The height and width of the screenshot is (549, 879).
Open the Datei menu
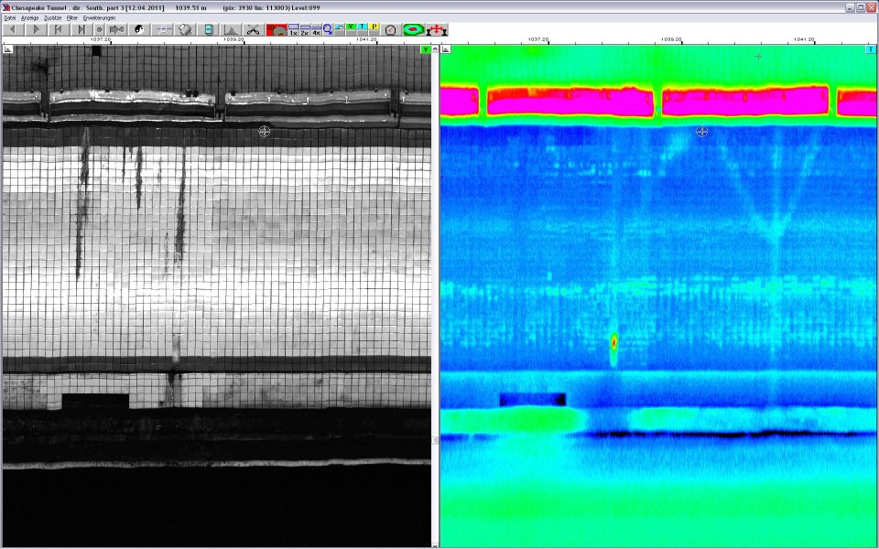(x=10, y=17)
